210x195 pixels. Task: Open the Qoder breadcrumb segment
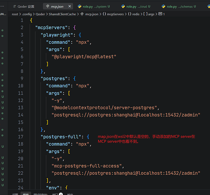tap(40, 14)
